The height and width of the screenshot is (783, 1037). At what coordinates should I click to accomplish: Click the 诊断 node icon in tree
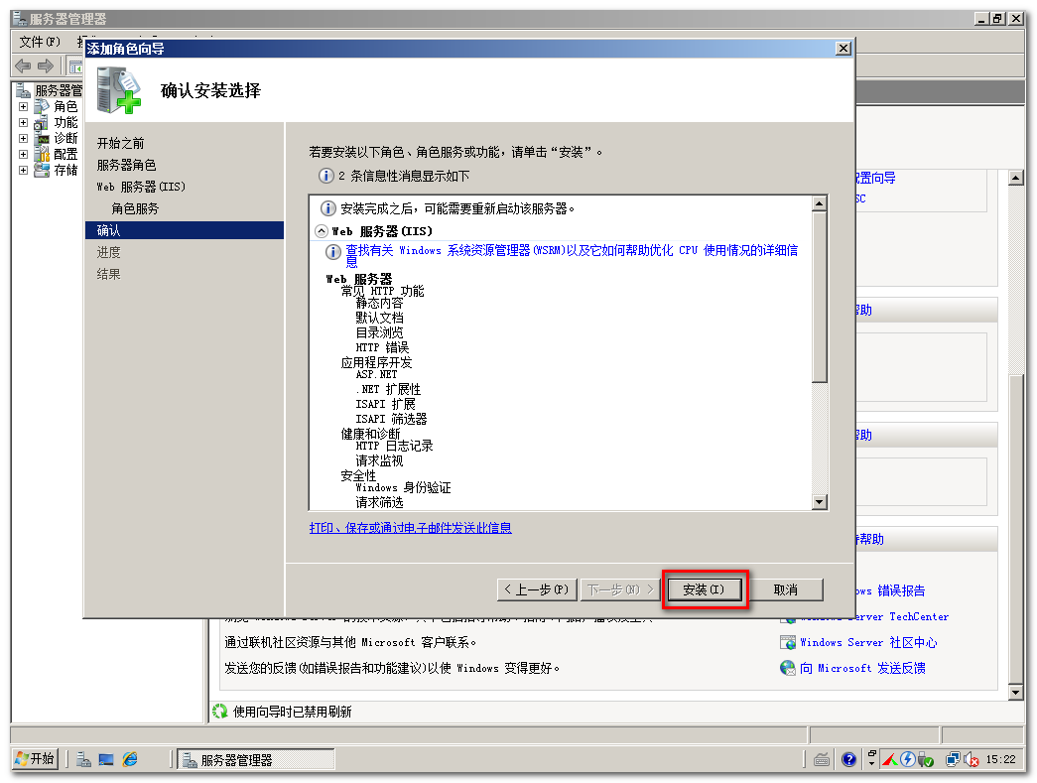pyautogui.click(x=42, y=138)
